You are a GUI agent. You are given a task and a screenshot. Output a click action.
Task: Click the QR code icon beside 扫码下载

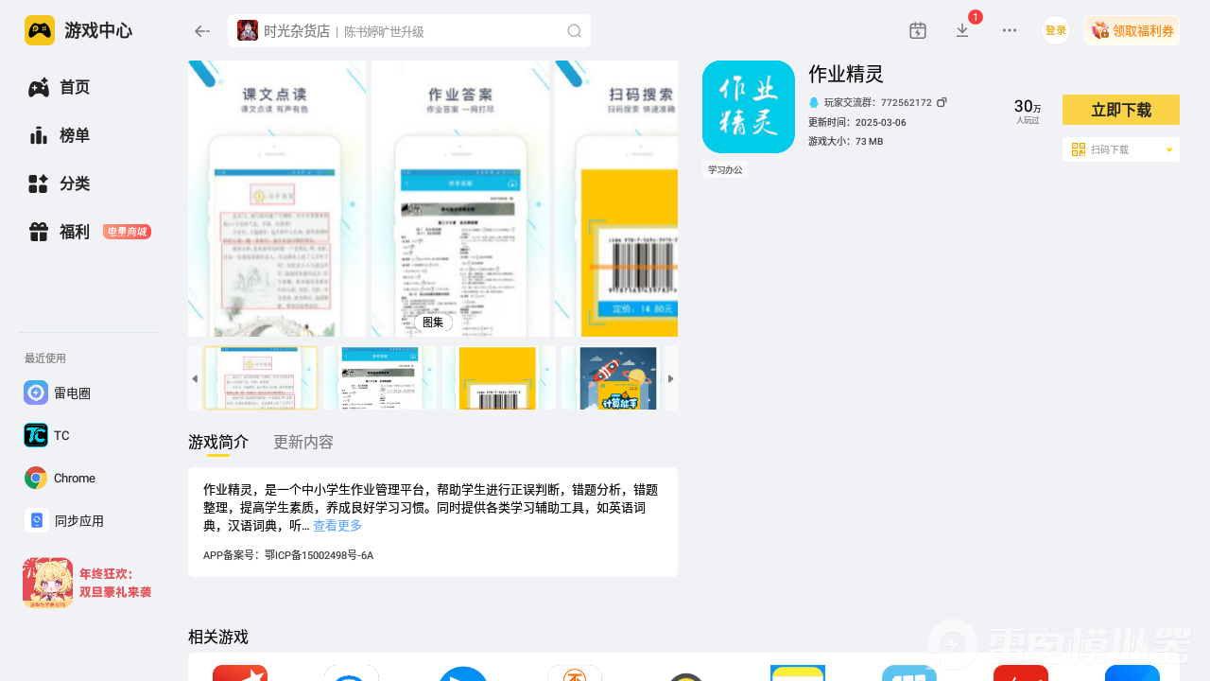tap(1079, 149)
